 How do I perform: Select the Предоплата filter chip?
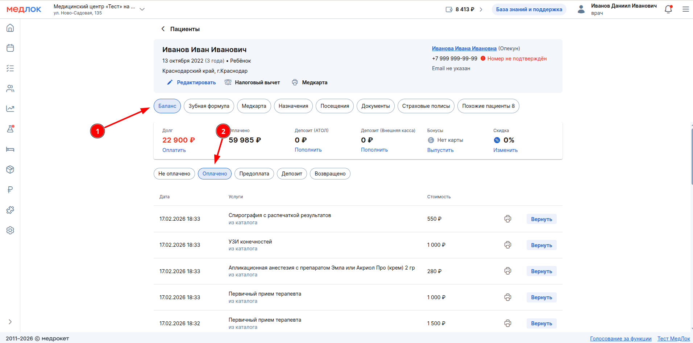[254, 174]
